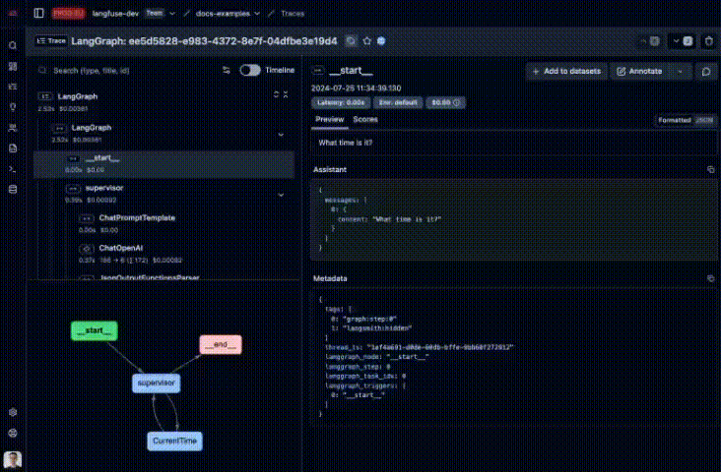Open the Annotate dropdown arrow
The height and width of the screenshot is (472, 721).
[680, 72]
